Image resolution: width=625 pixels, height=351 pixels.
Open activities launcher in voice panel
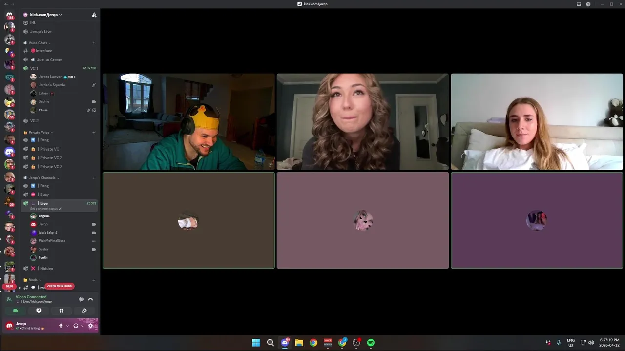pyautogui.click(x=62, y=311)
